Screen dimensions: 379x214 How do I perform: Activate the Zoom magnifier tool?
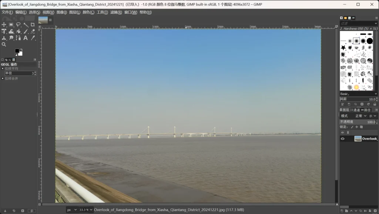[x=4, y=44]
